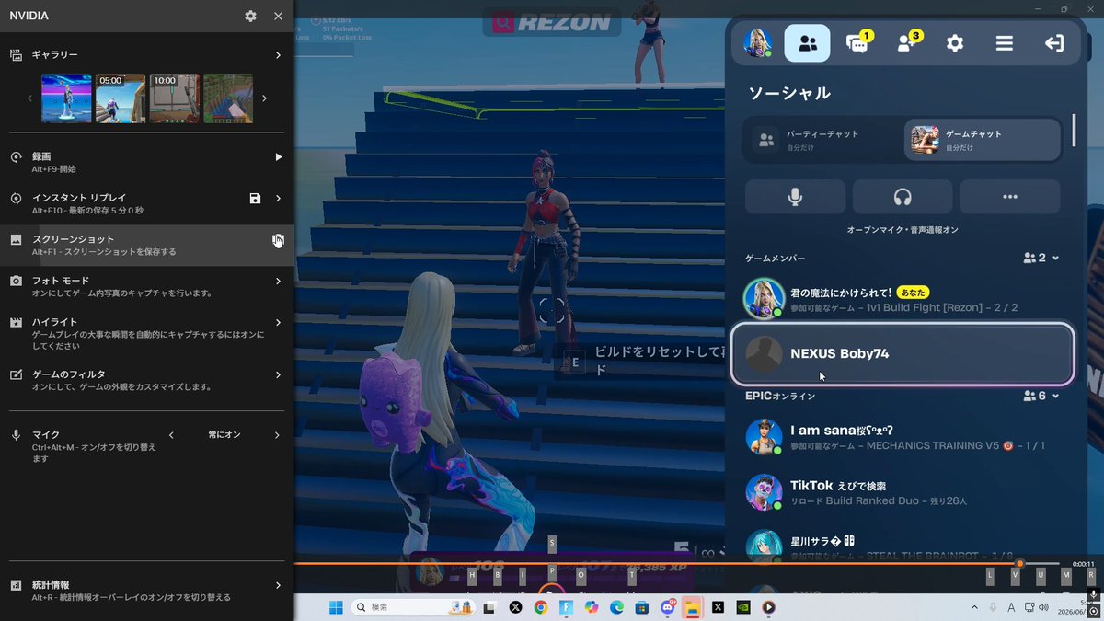Open NVIDIA overlay settings gear
Viewport: 1104px width, 621px height.
click(251, 16)
